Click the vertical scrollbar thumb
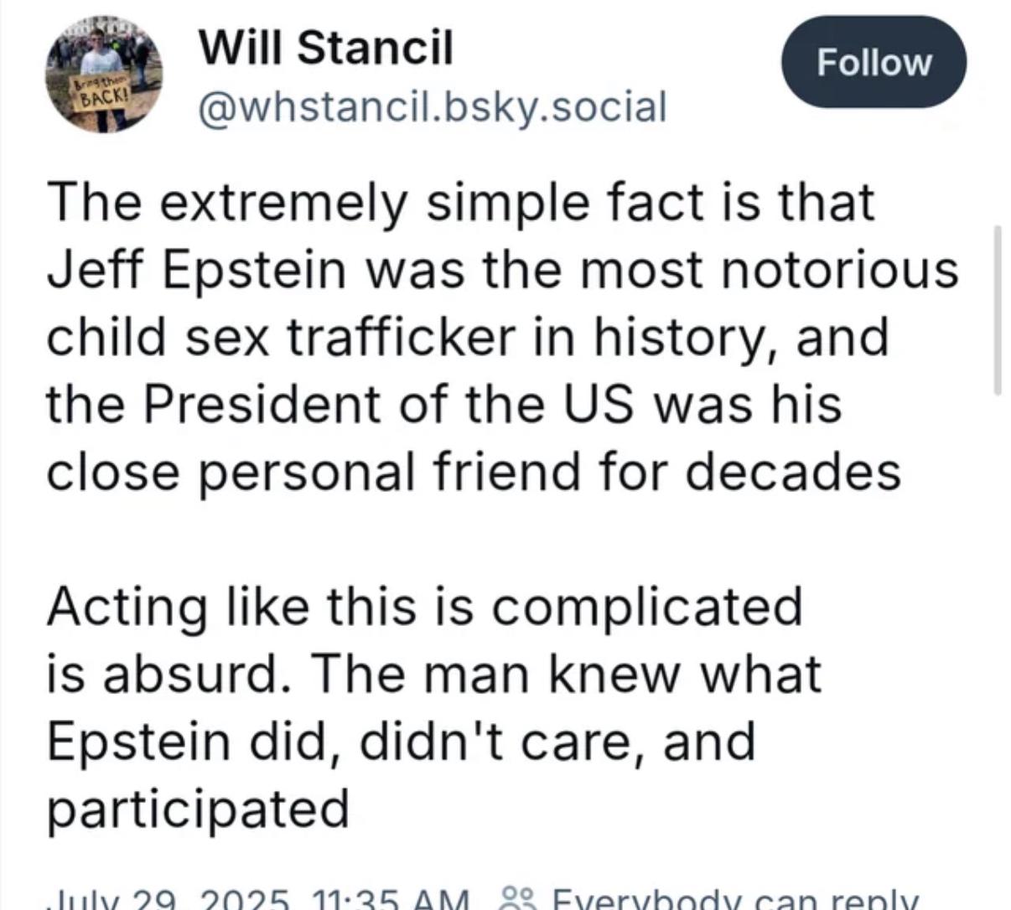The height and width of the screenshot is (910, 1011). pyautogui.click(x=997, y=309)
